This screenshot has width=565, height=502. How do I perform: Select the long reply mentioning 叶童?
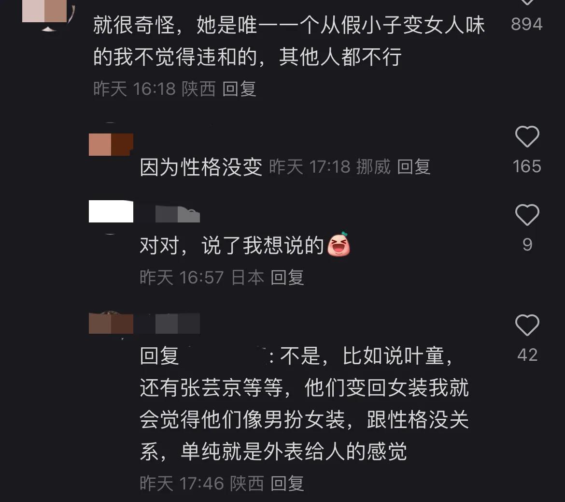[305, 403]
